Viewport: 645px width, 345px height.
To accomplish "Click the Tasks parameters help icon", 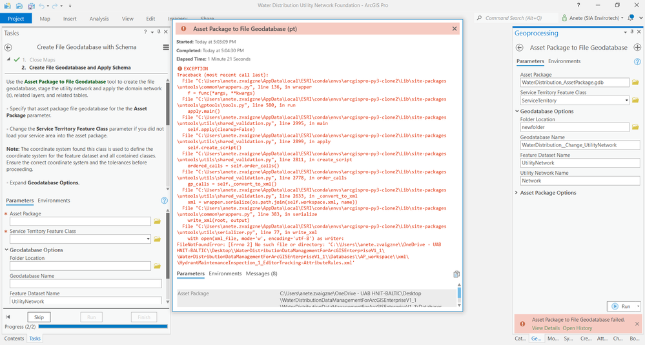I will [x=164, y=201].
